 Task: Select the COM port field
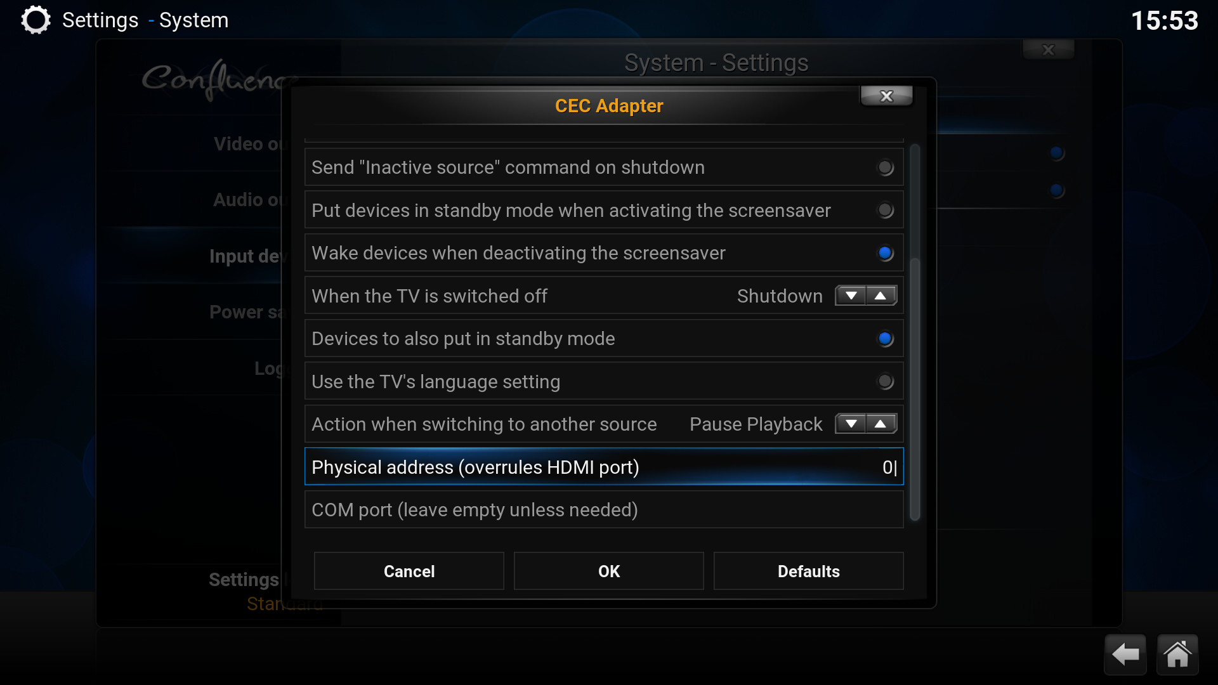(604, 510)
